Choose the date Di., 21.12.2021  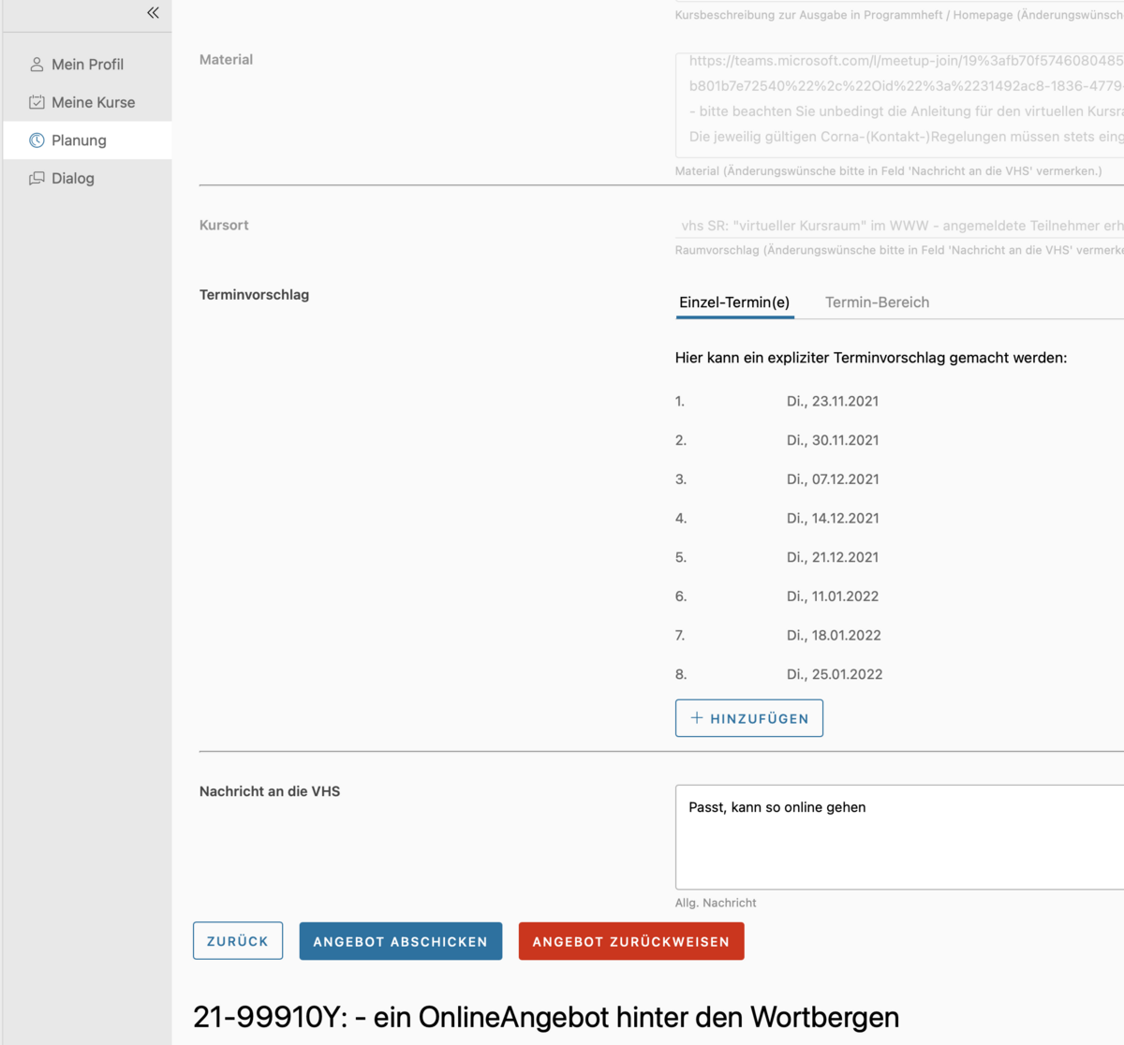[x=833, y=557]
